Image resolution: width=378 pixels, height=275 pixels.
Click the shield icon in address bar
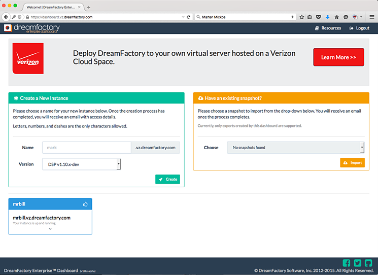click(19, 17)
